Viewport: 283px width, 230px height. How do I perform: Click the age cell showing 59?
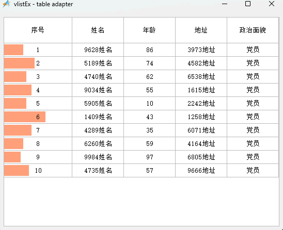click(x=149, y=144)
